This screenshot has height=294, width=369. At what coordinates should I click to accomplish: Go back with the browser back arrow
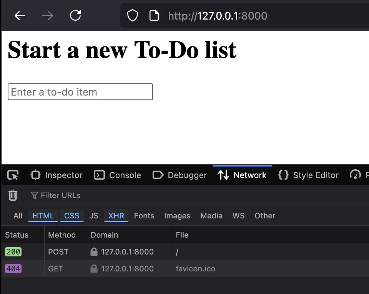pyautogui.click(x=20, y=16)
